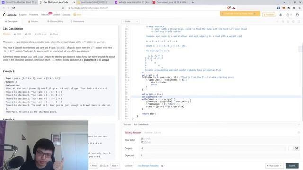Open the Discuss nav item in the header

[66, 15]
